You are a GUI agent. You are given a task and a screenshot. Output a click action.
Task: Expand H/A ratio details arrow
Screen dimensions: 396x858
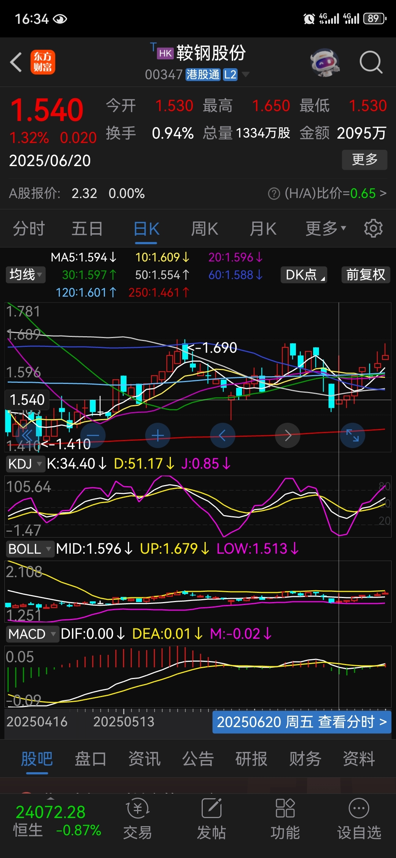tap(383, 193)
